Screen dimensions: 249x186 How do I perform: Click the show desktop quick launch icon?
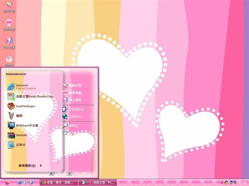pos(31,183)
